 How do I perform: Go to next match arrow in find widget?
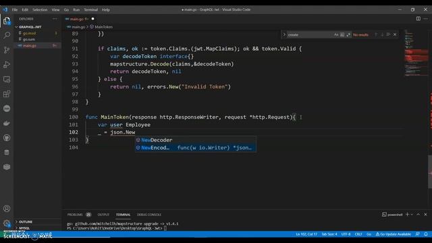[x=382, y=34]
